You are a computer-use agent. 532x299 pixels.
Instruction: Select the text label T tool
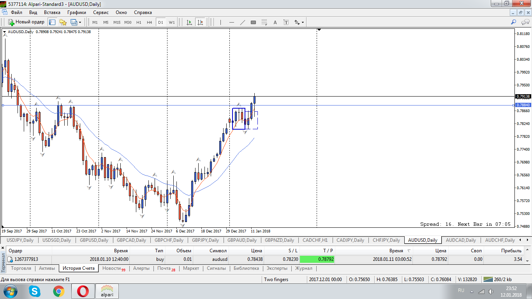tap(286, 22)
